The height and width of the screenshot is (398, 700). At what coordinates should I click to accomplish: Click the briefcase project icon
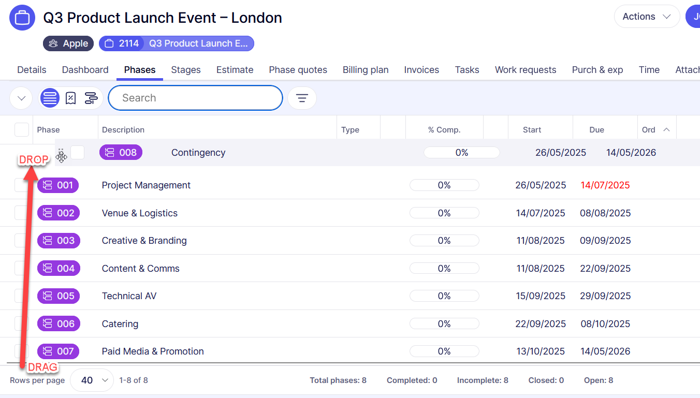[22, 18]
